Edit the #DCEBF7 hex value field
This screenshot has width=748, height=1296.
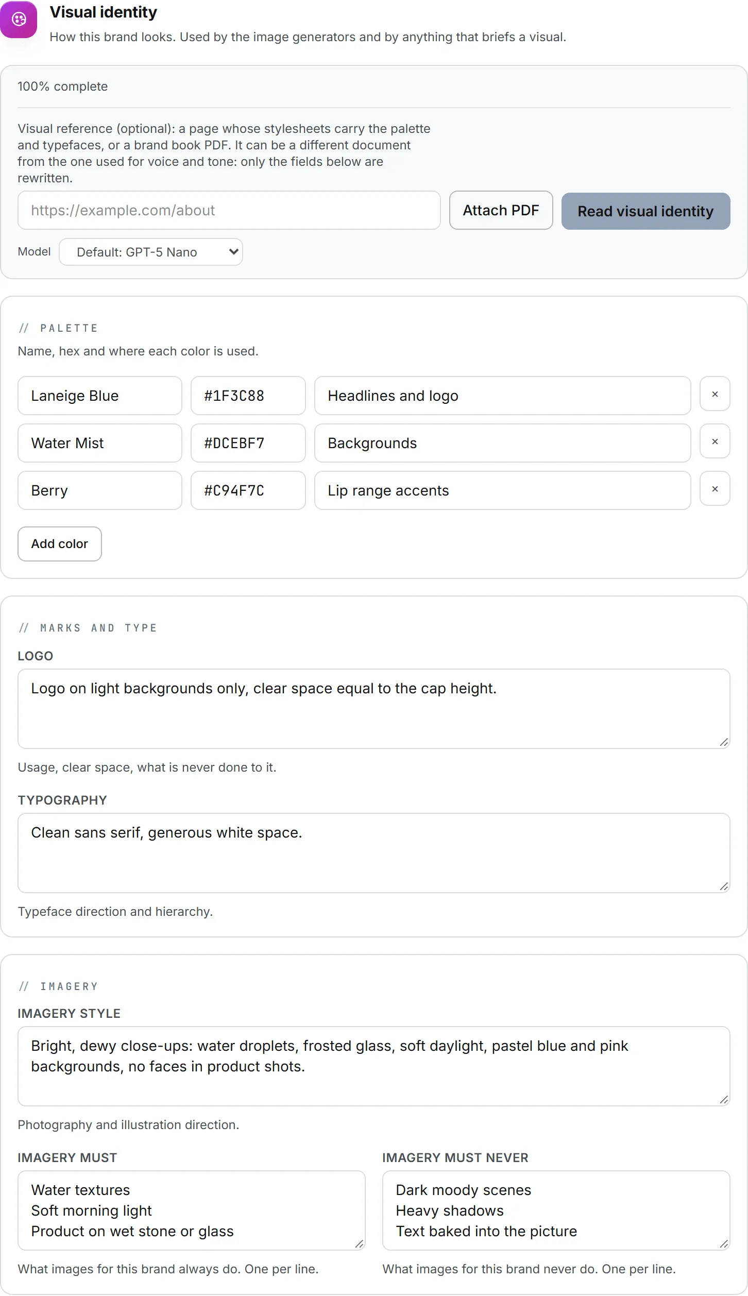[x=248, y=443]
